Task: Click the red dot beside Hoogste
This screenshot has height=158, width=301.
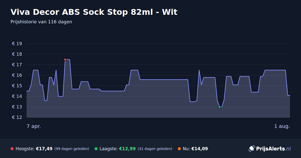Action: coord(12,149)
